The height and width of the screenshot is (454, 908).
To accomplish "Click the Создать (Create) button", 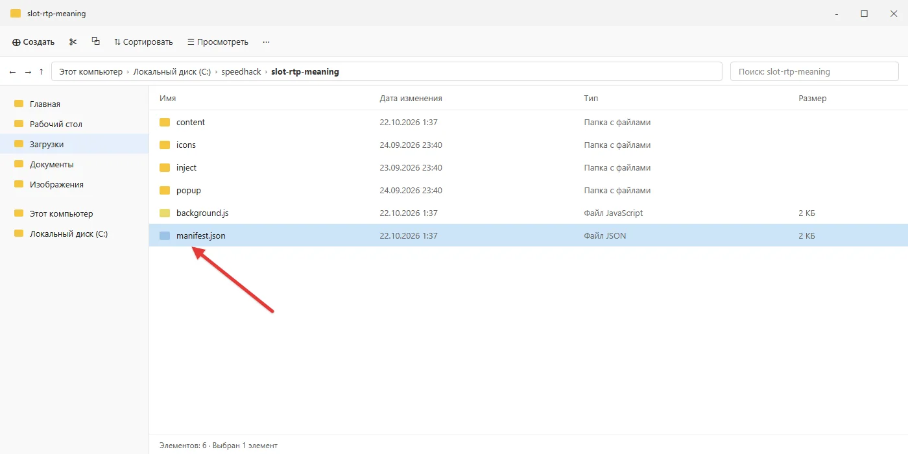I will (x=34, y=42).
